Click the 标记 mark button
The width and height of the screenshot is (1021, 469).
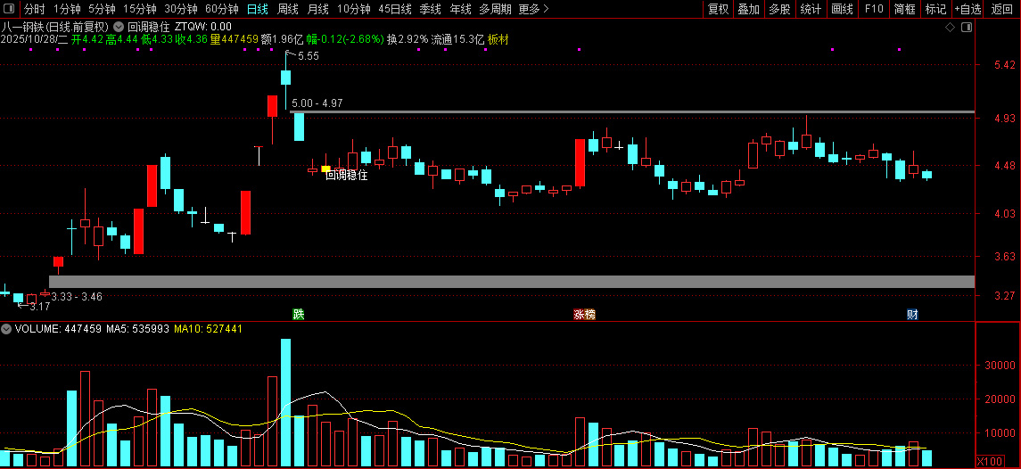pyautogui.click(x=935, y=9)
